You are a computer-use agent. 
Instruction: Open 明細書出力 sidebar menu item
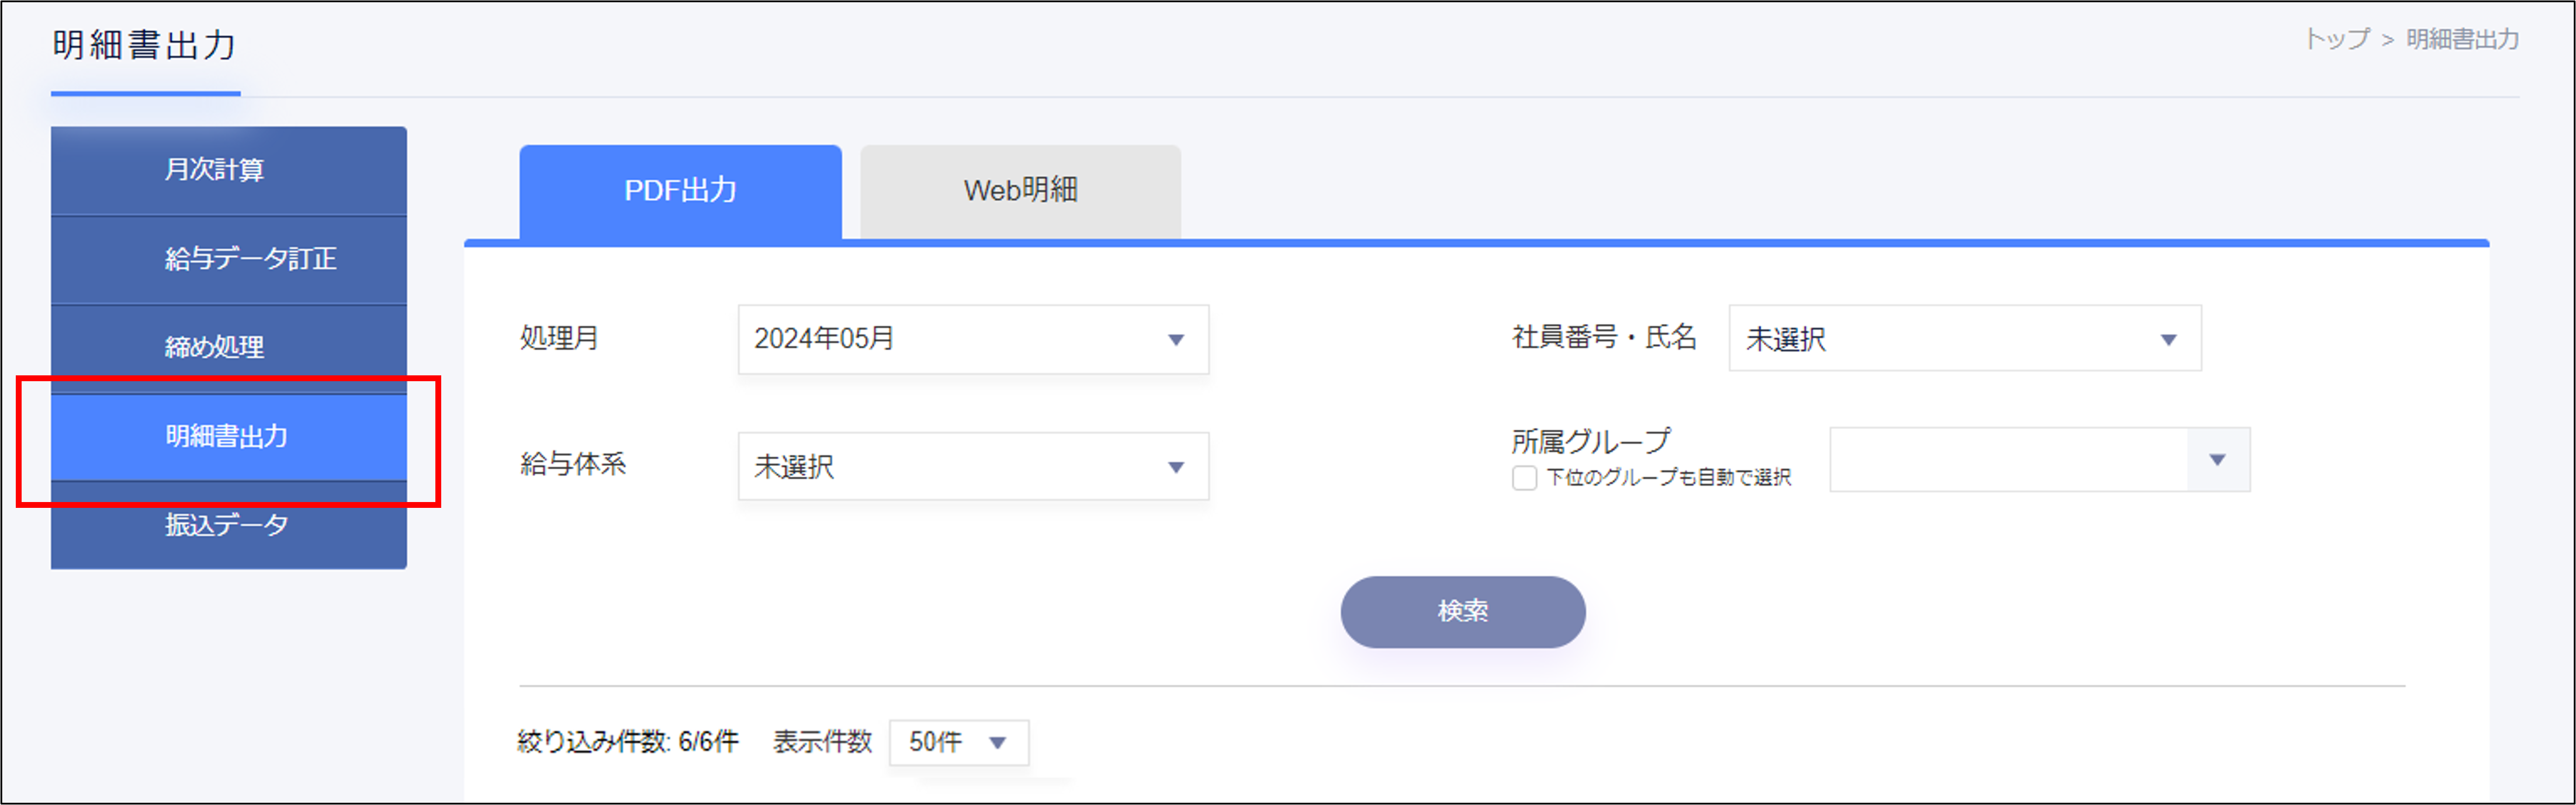pyautogui.click(x=228, y=435)
